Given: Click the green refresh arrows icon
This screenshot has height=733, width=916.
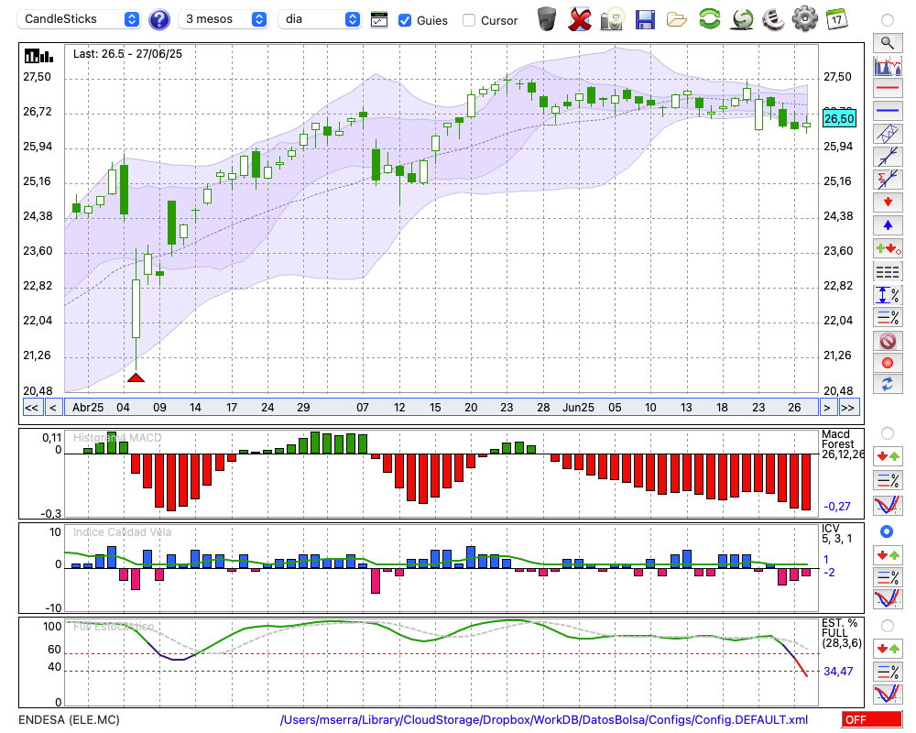Looking at the screenshot, I should coord(709,19).
